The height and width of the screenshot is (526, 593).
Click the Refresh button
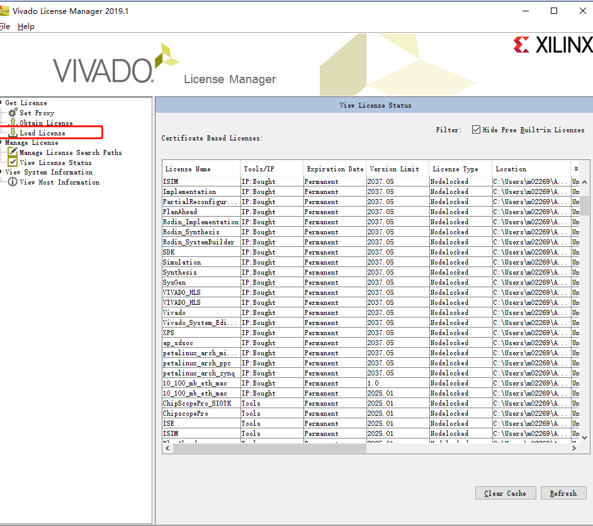click(563, 493)
